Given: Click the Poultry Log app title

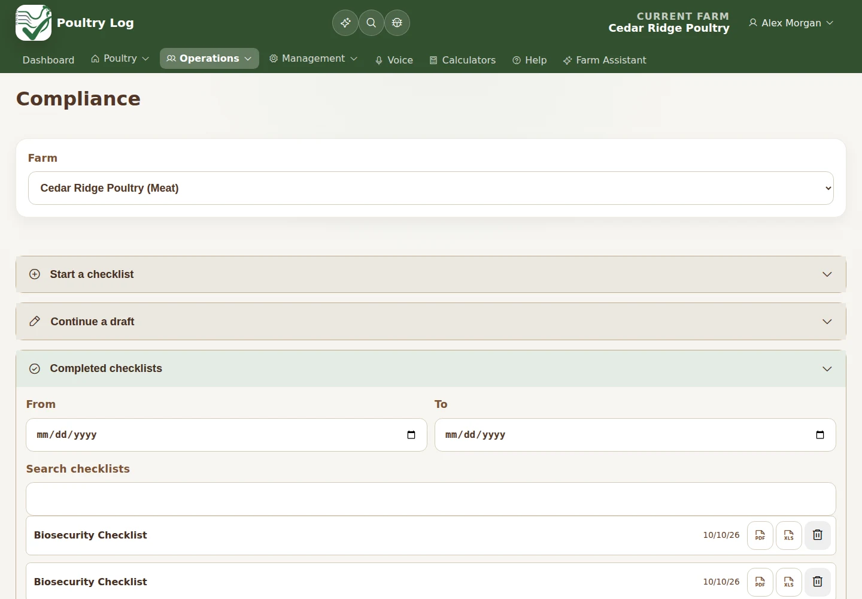Looking at the screenshot, I should pos(95,23).
